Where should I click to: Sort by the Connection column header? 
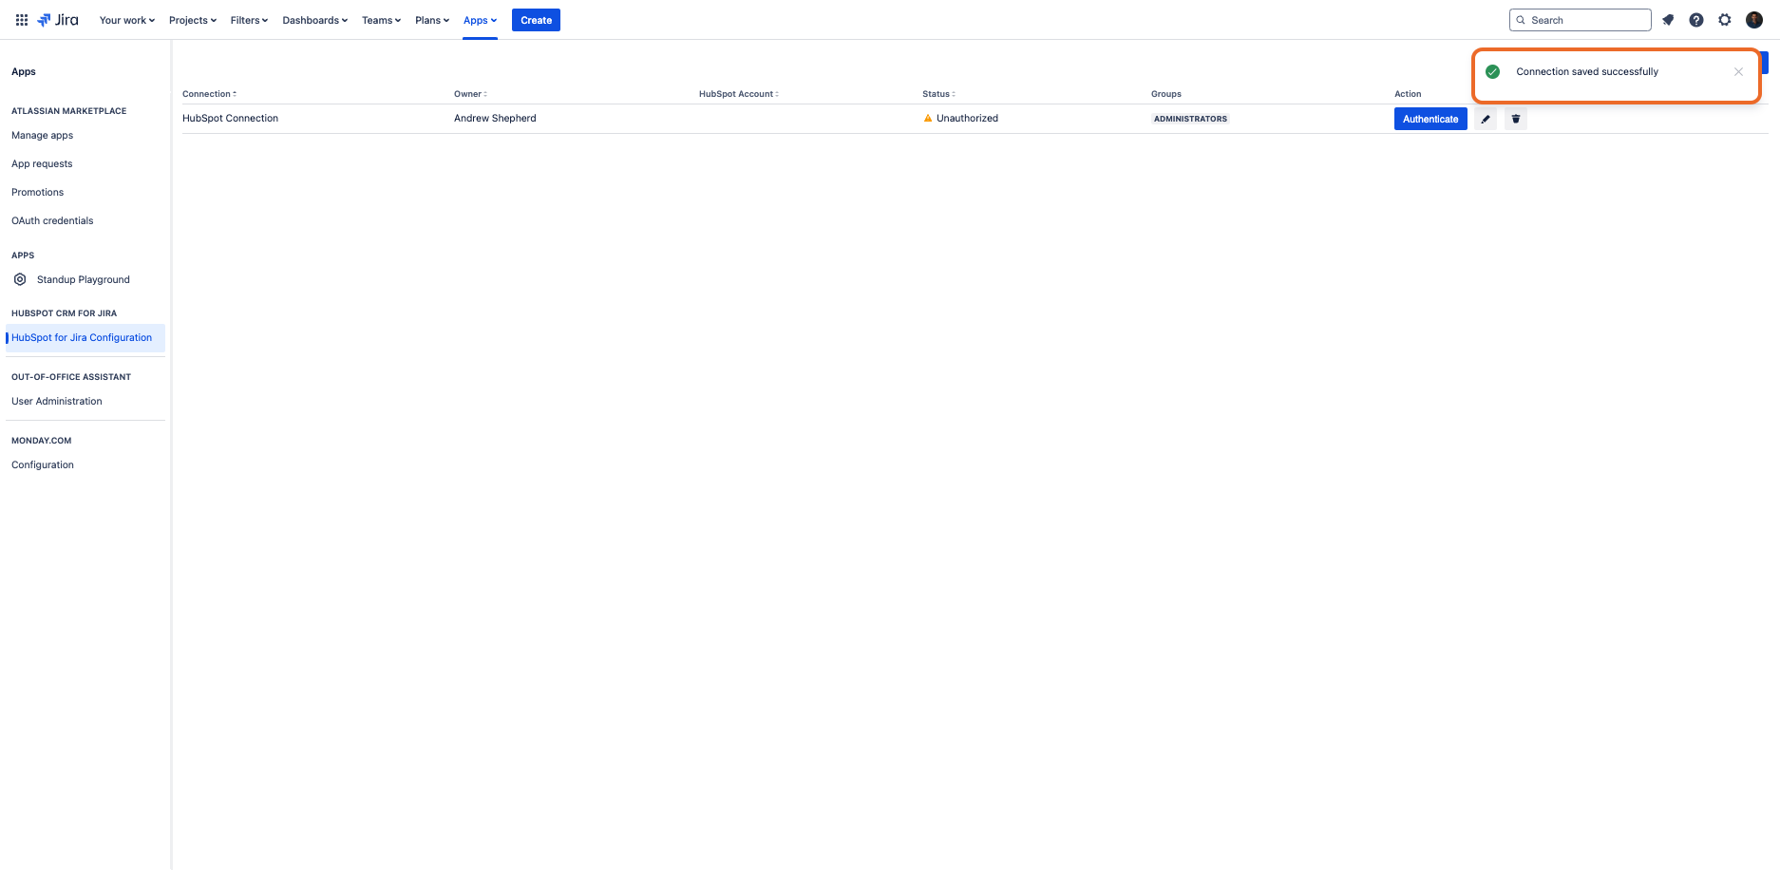tap(210, 94)
